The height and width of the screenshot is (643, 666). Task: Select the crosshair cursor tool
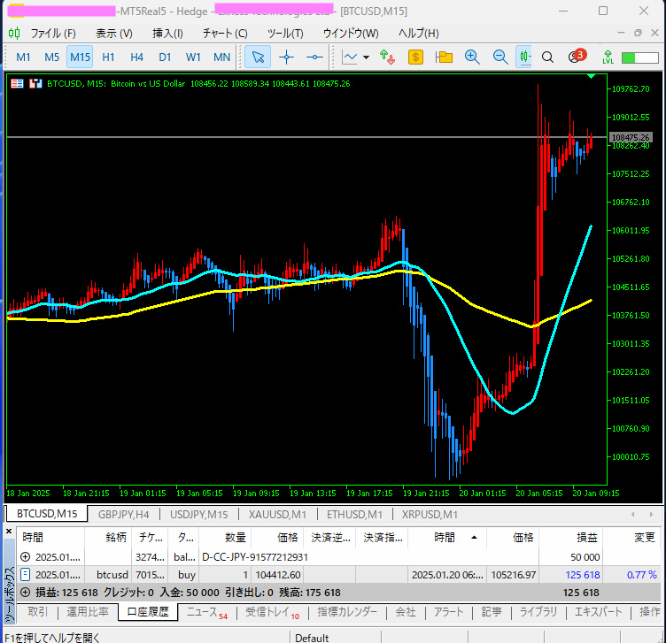coord(286,57)
